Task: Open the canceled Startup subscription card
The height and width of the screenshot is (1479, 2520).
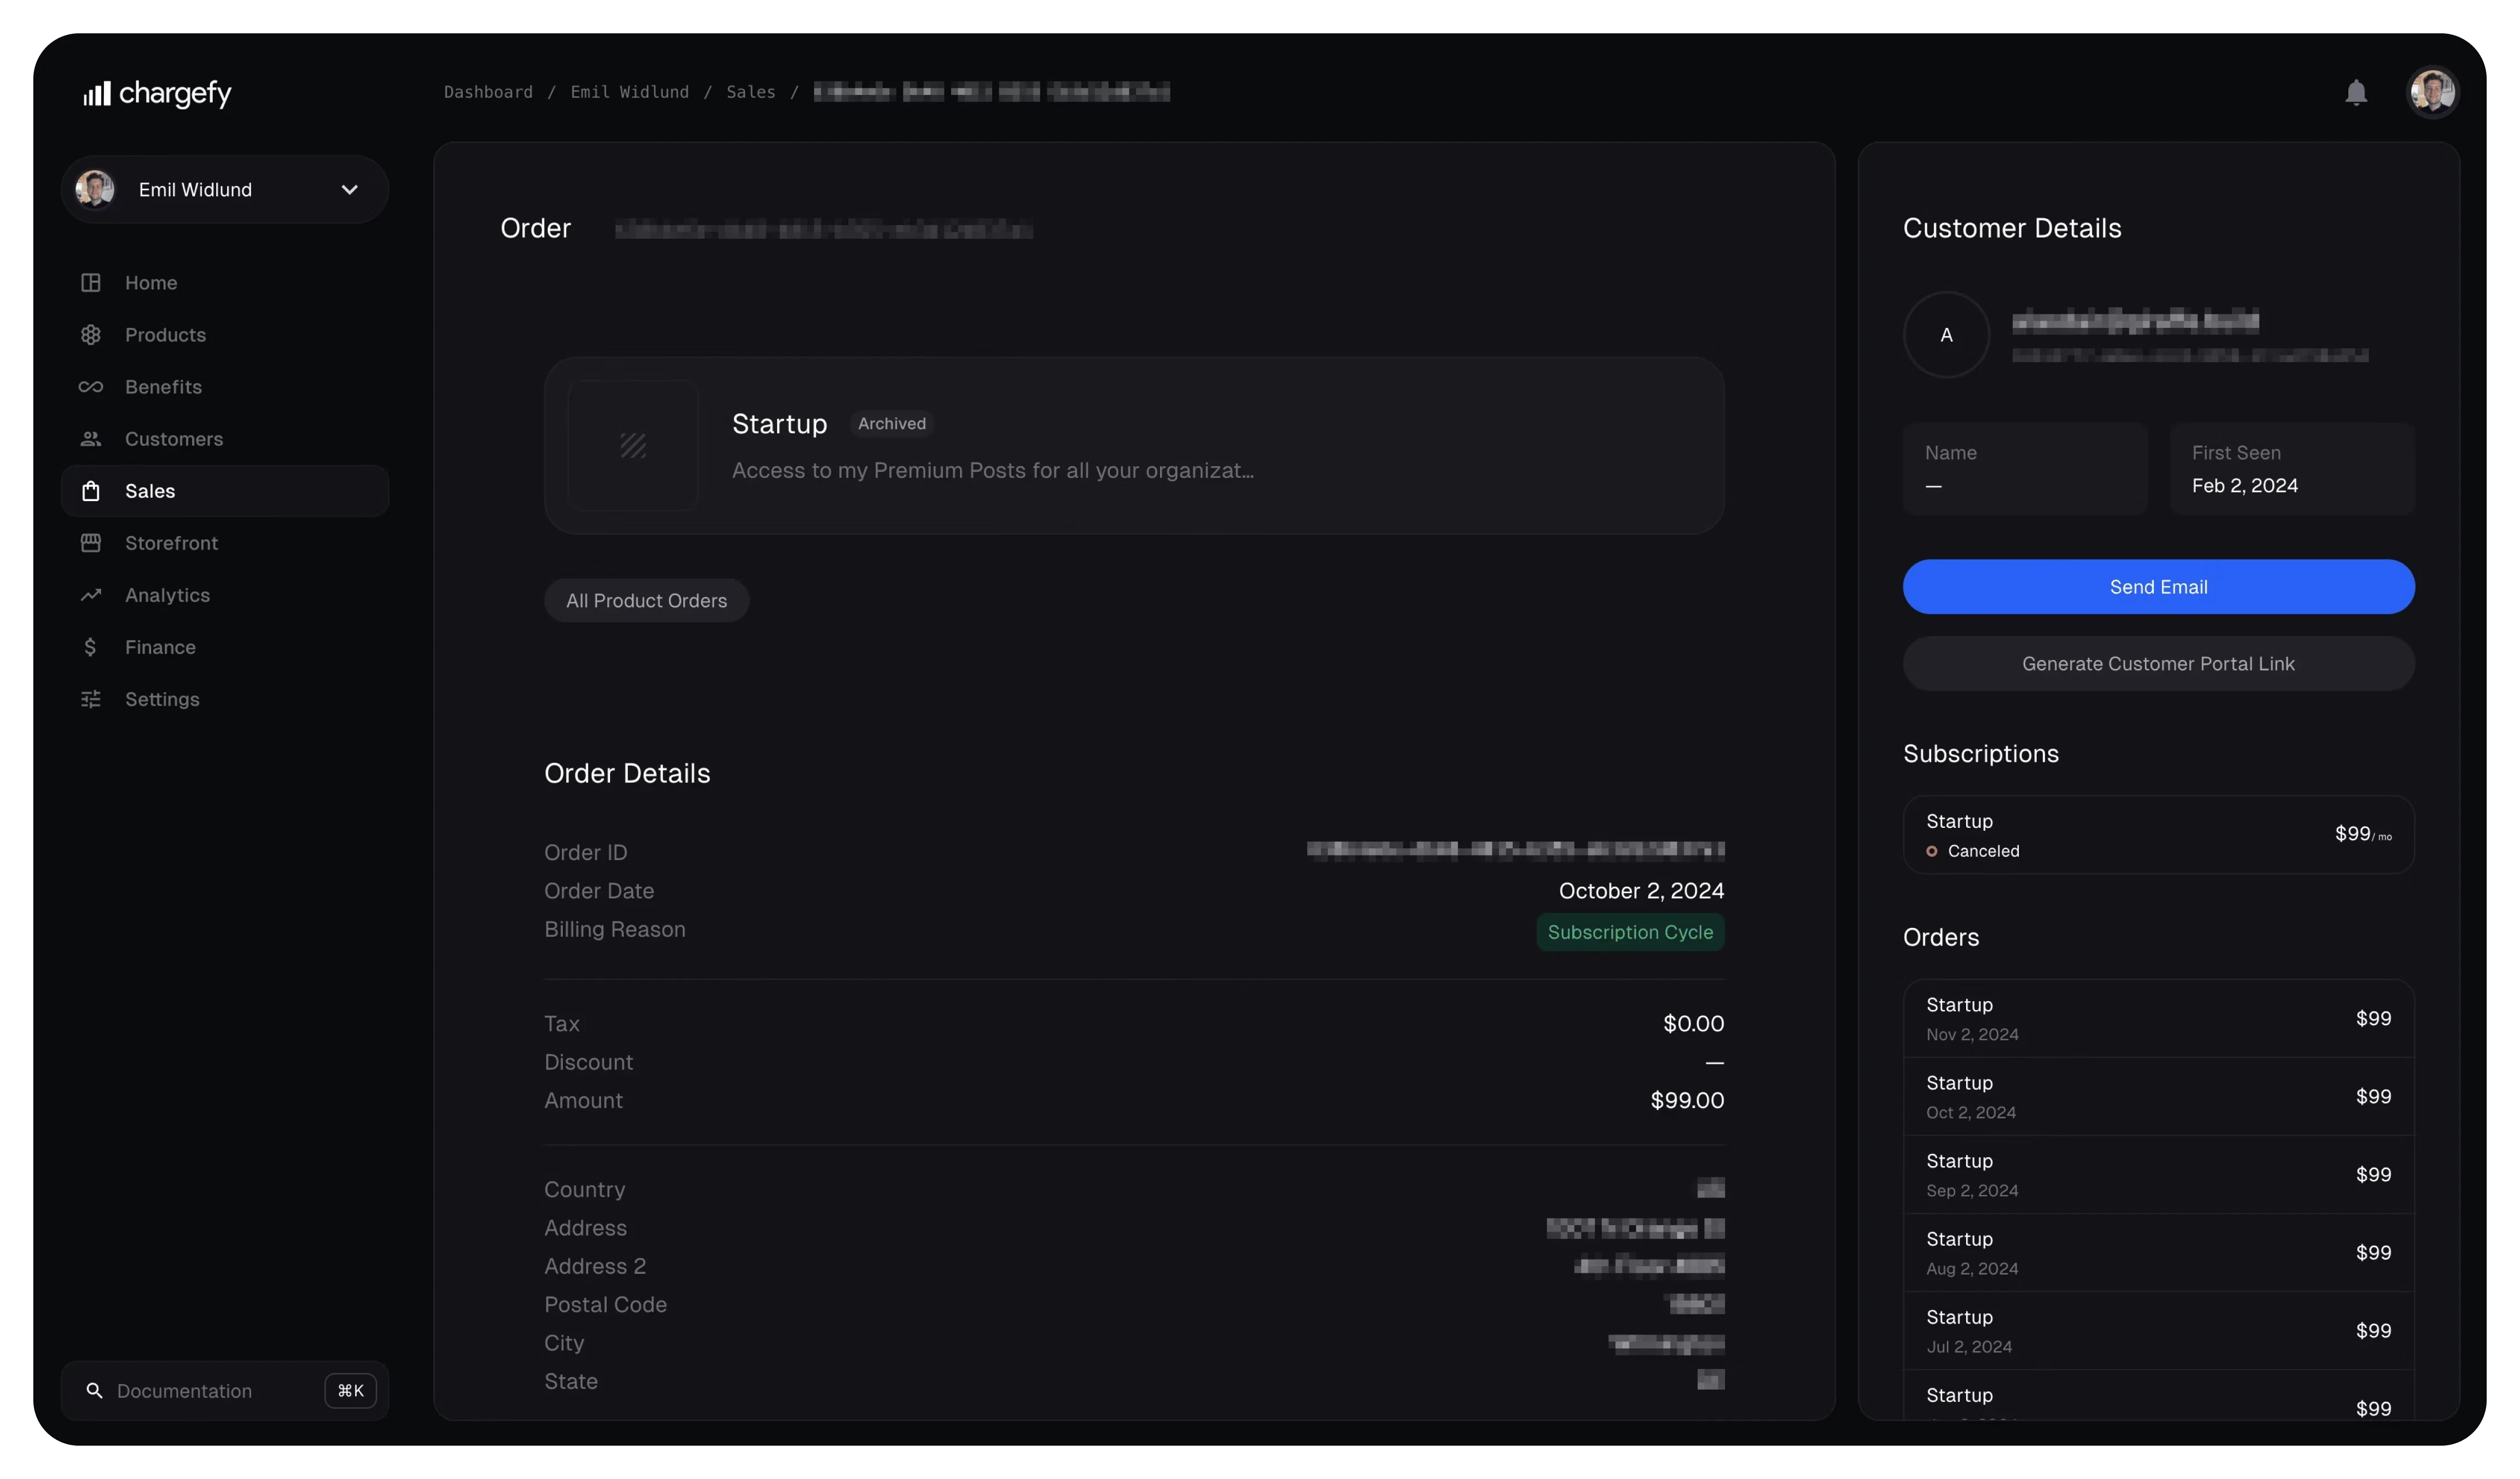Action: 2157,835
